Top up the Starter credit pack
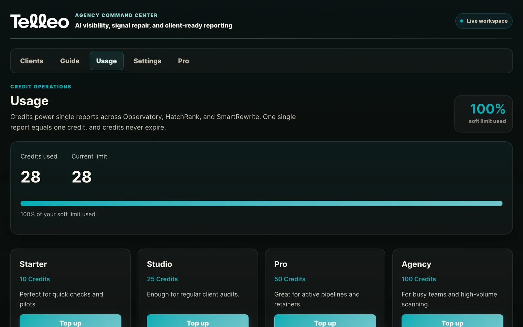This screenshot has width=523, height=327. 70,321
